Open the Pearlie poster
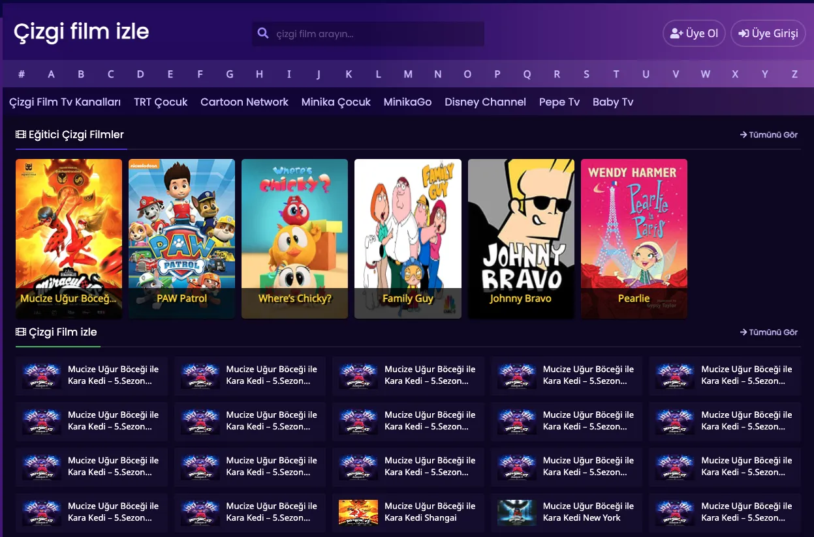This screenshot has height=537, width=814. [x=634, y=239]
